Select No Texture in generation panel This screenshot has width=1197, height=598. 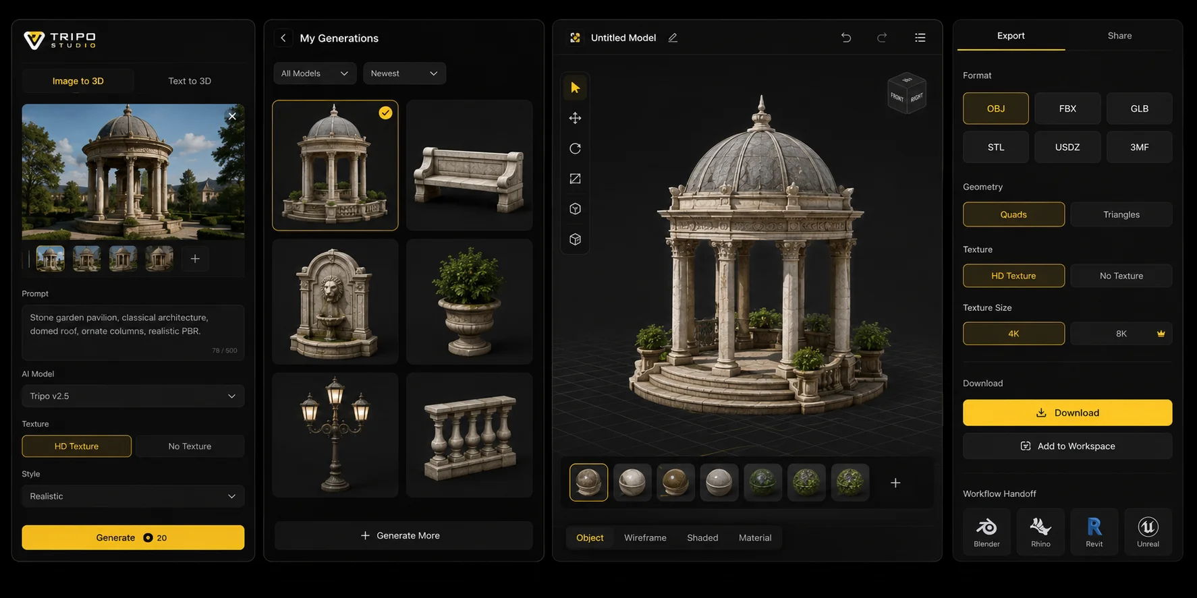190,446
